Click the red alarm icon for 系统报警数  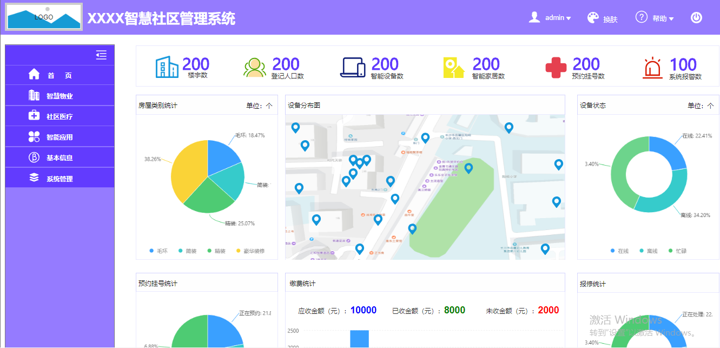653,68
